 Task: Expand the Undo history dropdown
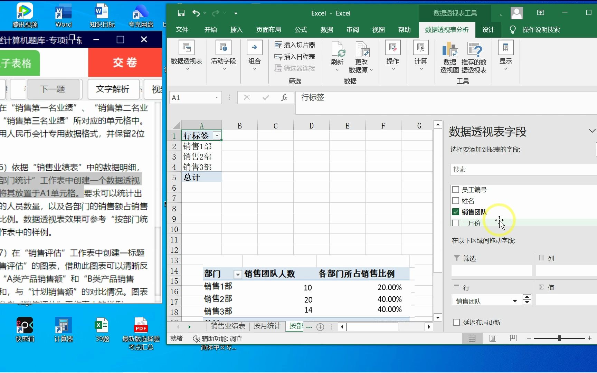(205, 13)
